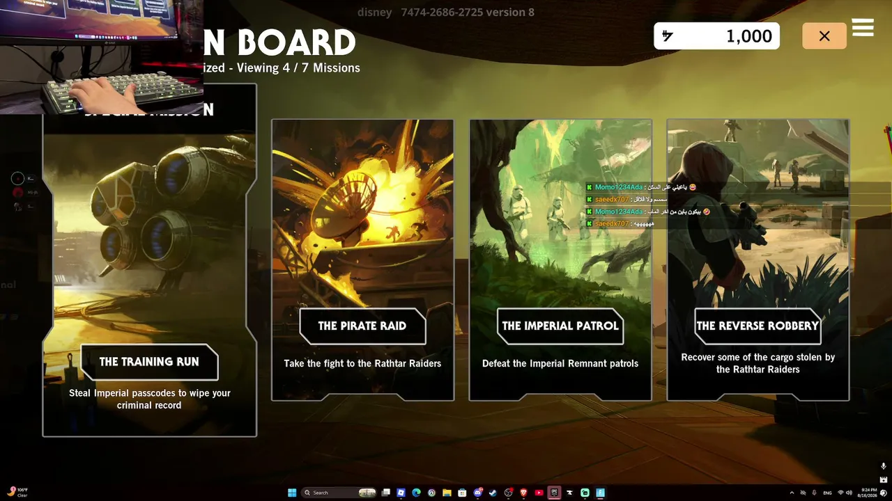Launch Brave browser from the taskbar
This screenshot has height=501, width=892.
tap(524, 493)
